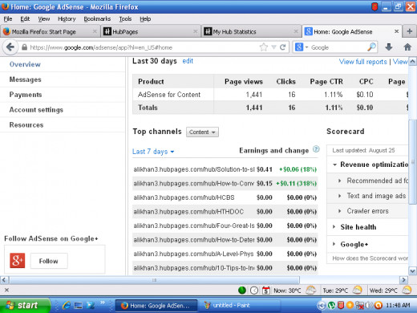
Task: Launch Internet Explorer from quick launch
Action: click(67, 305)
